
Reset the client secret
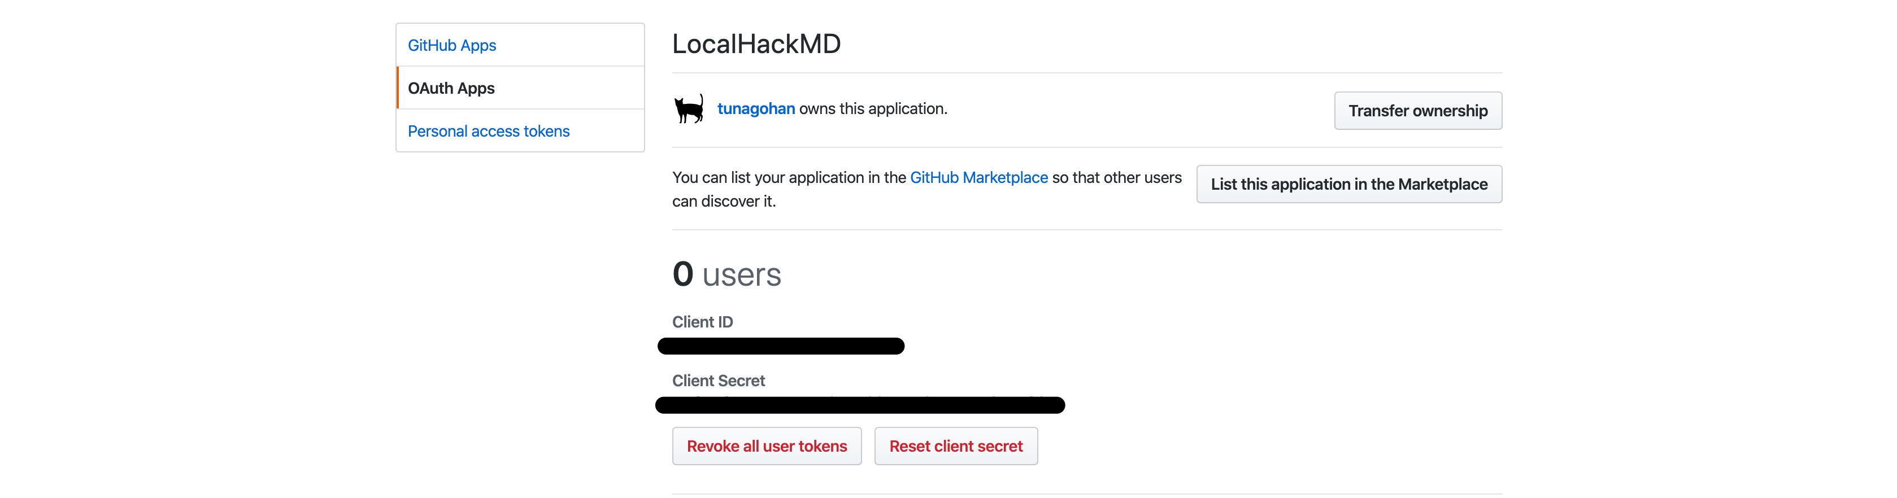tap(955, 446)
